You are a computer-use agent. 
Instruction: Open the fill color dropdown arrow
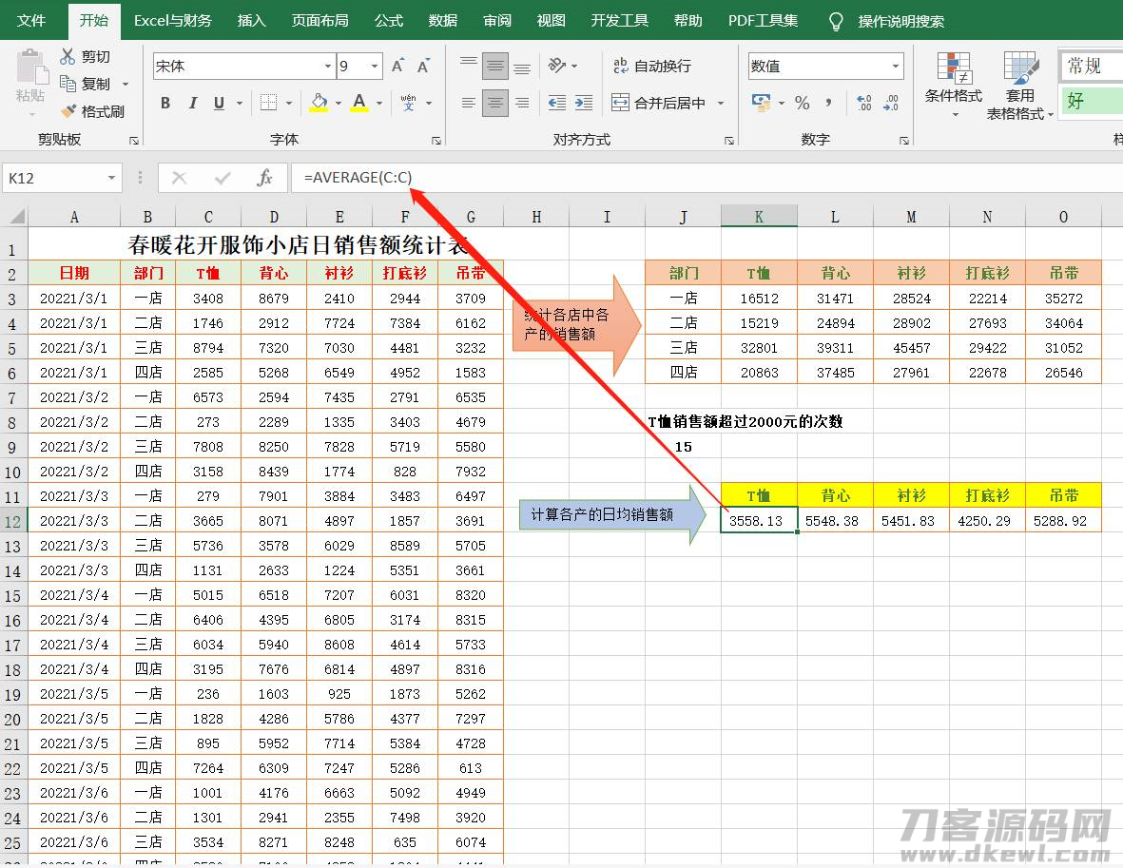339,103
